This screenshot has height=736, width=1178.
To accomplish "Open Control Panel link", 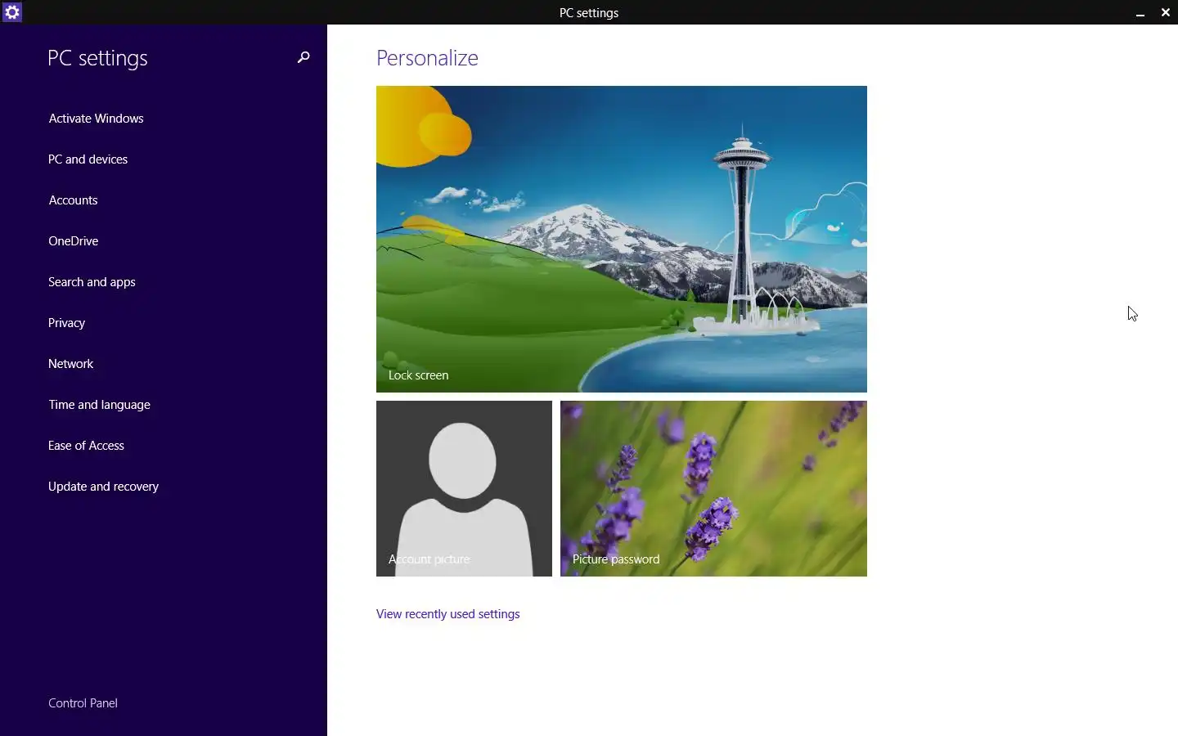I will click(x=83, y=703).
